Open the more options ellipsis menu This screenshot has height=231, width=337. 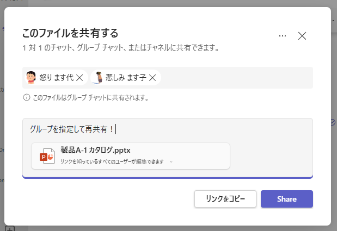pos(283,36)
